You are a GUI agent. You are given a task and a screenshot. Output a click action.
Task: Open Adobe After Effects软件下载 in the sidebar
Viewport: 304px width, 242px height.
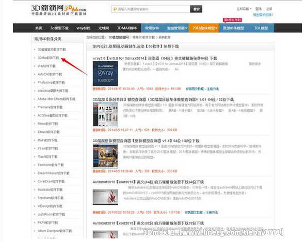(x=56, y=99)
